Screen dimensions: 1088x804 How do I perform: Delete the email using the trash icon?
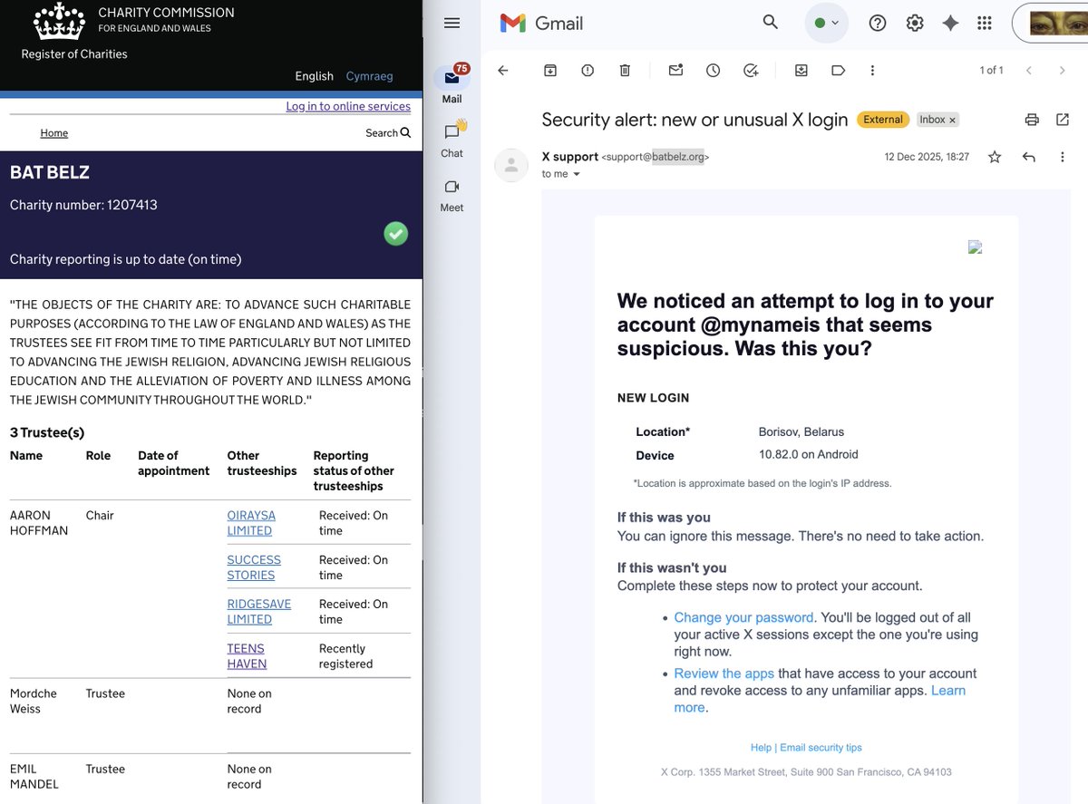(623, 70)
